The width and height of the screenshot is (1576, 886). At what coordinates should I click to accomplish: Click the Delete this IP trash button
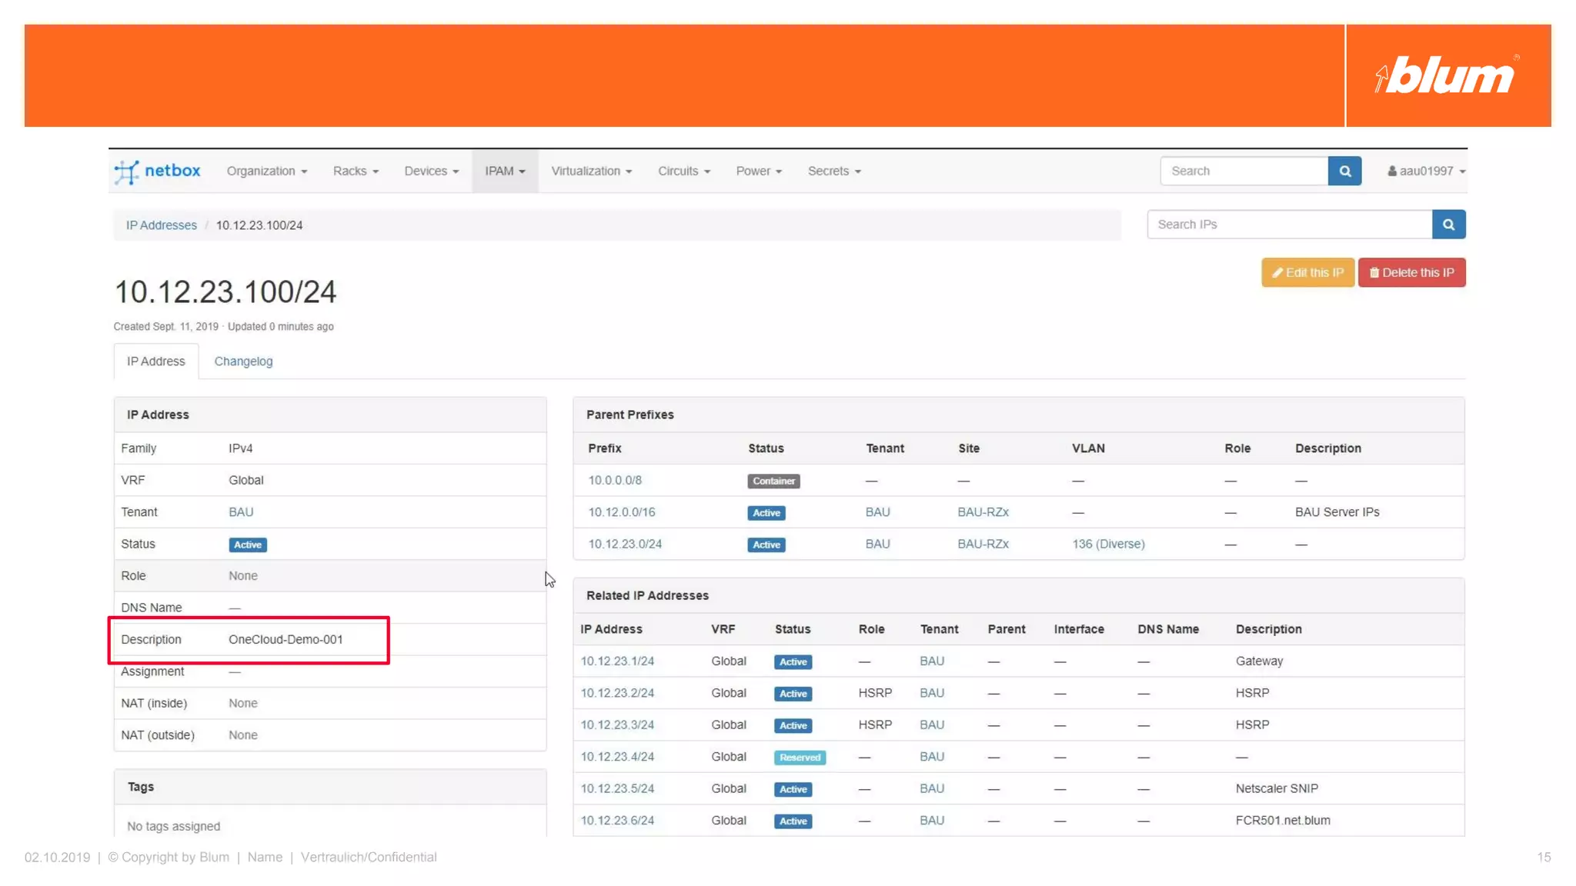click(x=1411, y=272)
